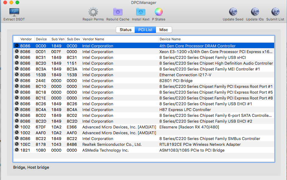Viewport: 287px width, 180px height.
Task: Click the Bridge, Host bridge status text
Action: 31,167
